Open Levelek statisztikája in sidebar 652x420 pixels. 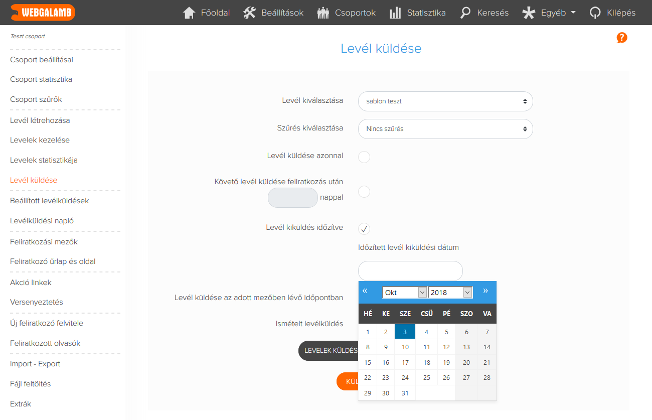click(44, 160)
